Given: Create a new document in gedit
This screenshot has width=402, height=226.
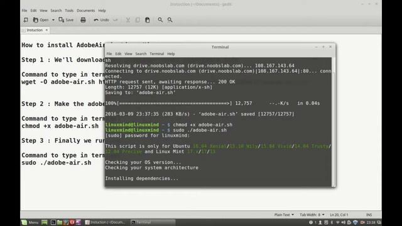Looking at the screenshot, I should [26, 19].
